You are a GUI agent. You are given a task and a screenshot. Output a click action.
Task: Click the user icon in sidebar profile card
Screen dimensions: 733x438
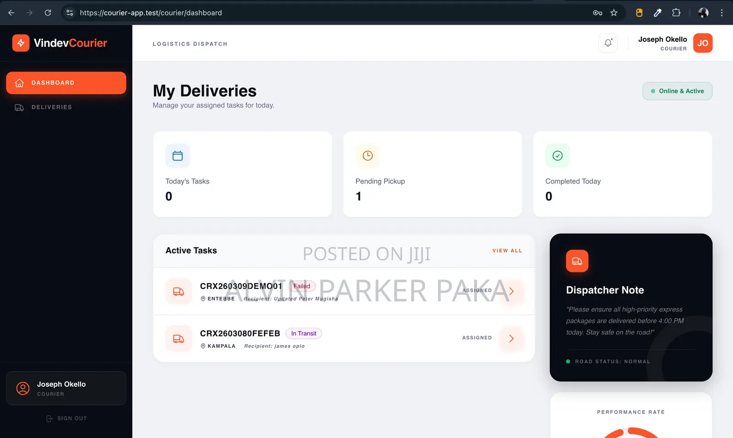(x=23, y=388)
